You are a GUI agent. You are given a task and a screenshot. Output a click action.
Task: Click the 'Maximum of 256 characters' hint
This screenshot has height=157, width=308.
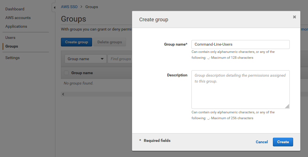tap(232, 118)
